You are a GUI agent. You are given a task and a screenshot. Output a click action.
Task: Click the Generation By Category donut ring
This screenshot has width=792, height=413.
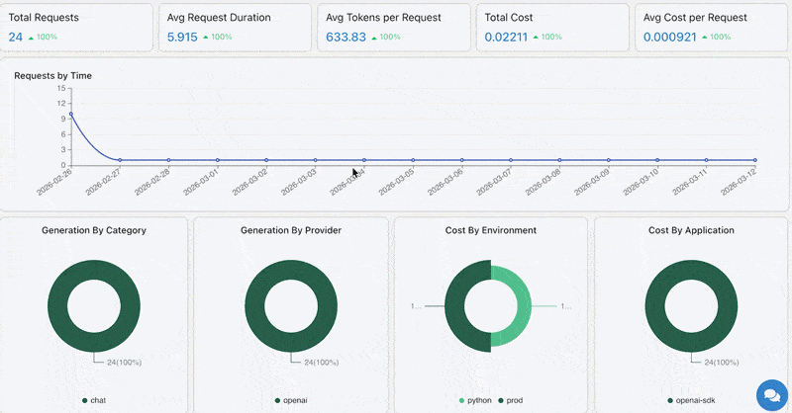(x=57, y=306)
